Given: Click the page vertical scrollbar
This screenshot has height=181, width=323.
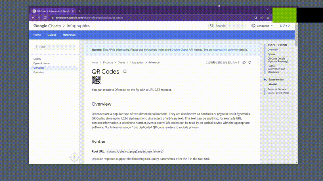Looking at the screenshot, I should click(x=296, y=35).
